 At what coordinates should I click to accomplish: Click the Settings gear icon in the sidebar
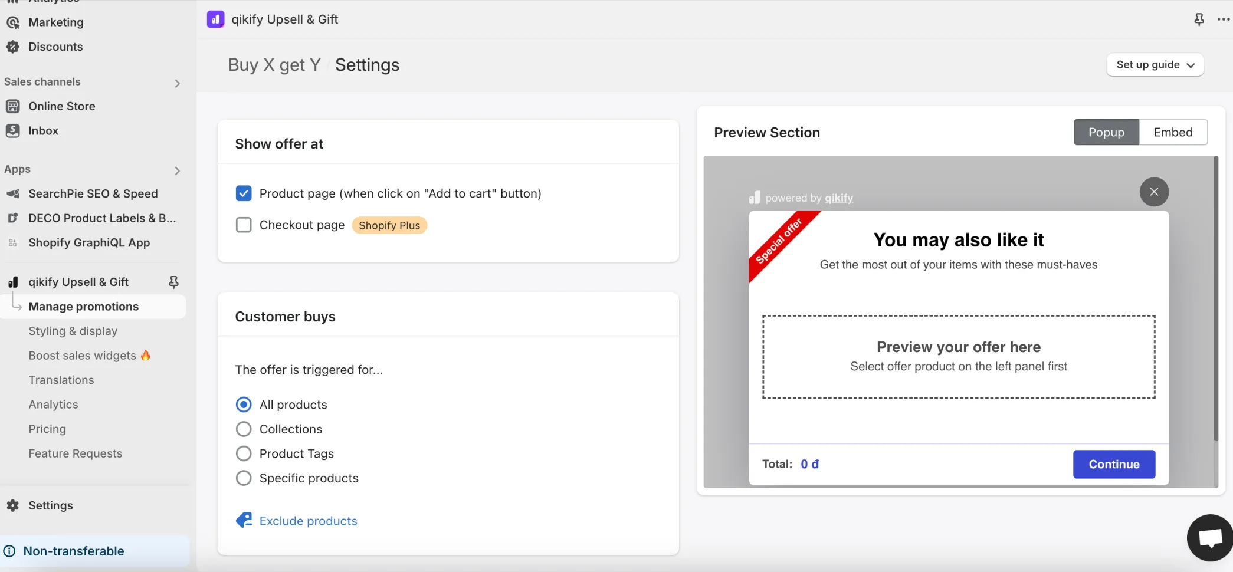(x=13, y=505)
